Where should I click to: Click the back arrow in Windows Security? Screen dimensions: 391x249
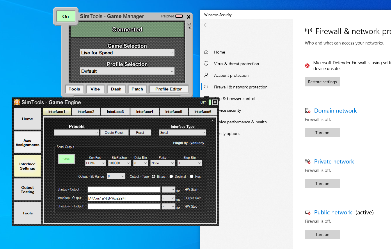pos(206,25)
